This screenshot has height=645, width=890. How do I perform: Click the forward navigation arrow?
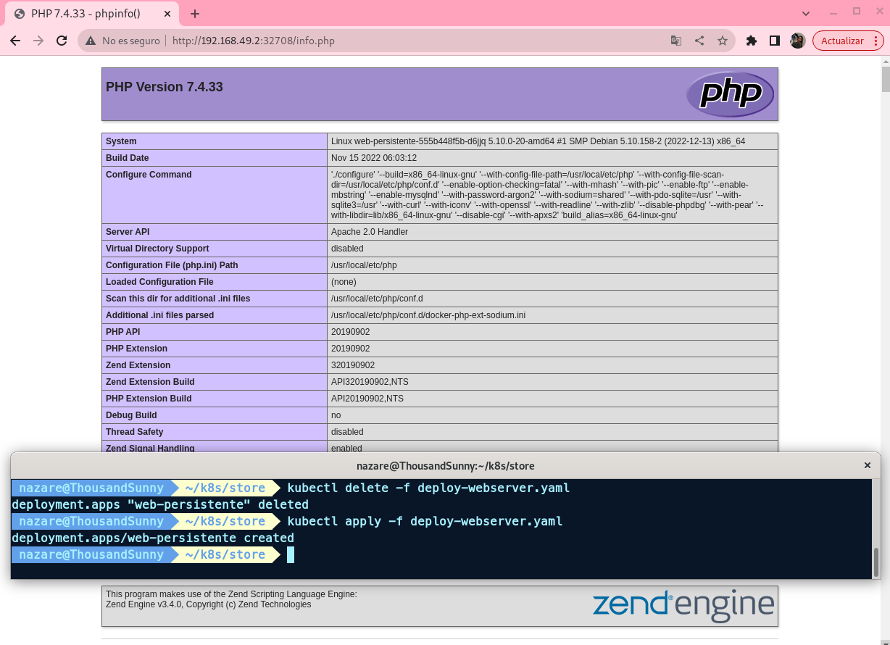[38, 41]
